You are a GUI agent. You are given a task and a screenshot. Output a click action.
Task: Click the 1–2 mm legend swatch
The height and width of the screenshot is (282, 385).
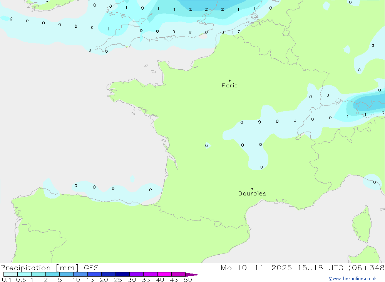[38, 274]
